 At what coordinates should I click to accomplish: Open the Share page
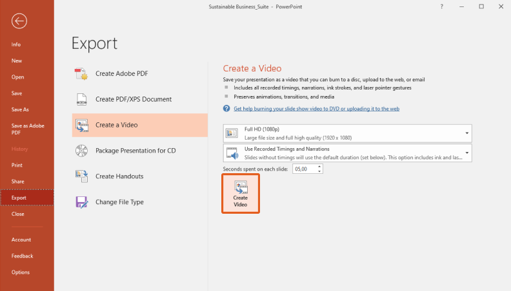pos(27,182)
